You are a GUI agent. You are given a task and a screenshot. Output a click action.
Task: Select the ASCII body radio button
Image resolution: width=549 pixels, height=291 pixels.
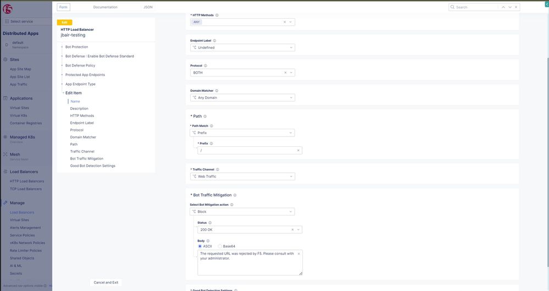click(200, 246)
